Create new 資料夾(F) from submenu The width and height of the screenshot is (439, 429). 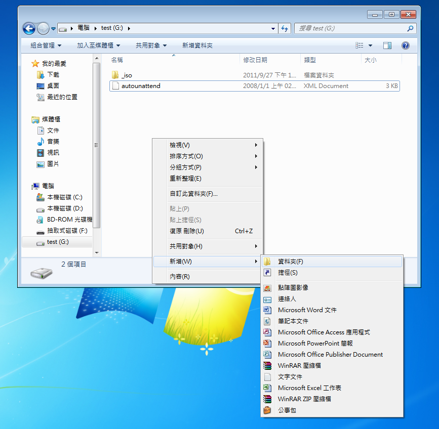[332, 262]
